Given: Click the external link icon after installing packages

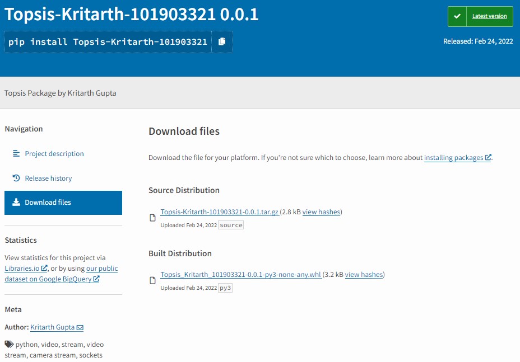Looking at the screenshot, I should point(488,157).
